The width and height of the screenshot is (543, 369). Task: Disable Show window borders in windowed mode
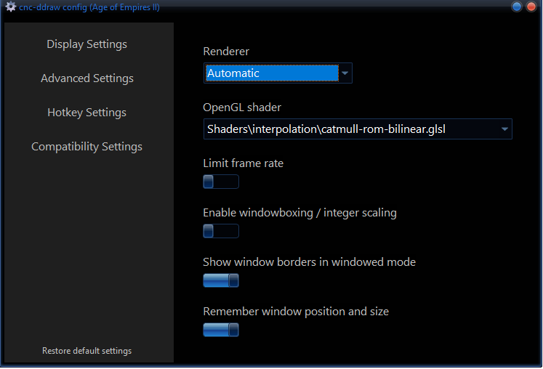click(220, 280)
